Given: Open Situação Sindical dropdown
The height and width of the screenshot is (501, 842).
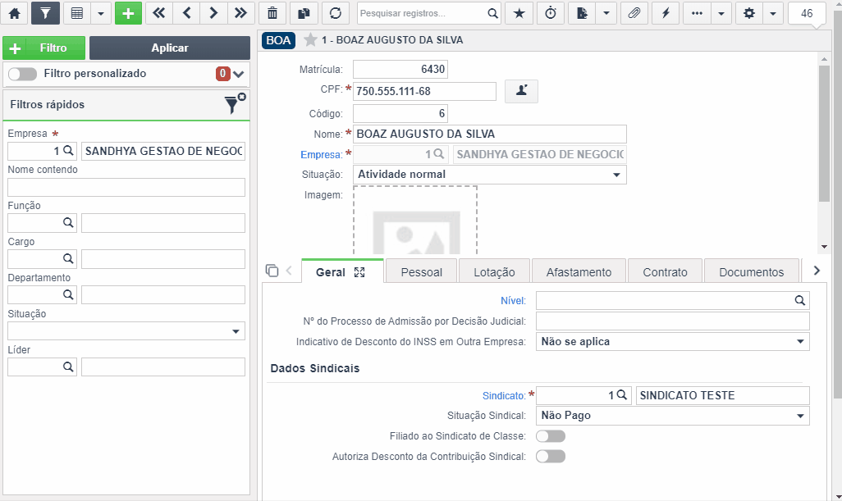Looking at the screenshot, I should tap(673, 416).
